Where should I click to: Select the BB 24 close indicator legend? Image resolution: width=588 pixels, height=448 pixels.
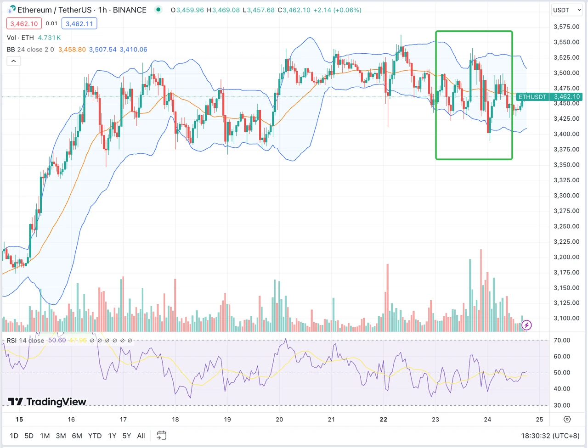(30, 50)
